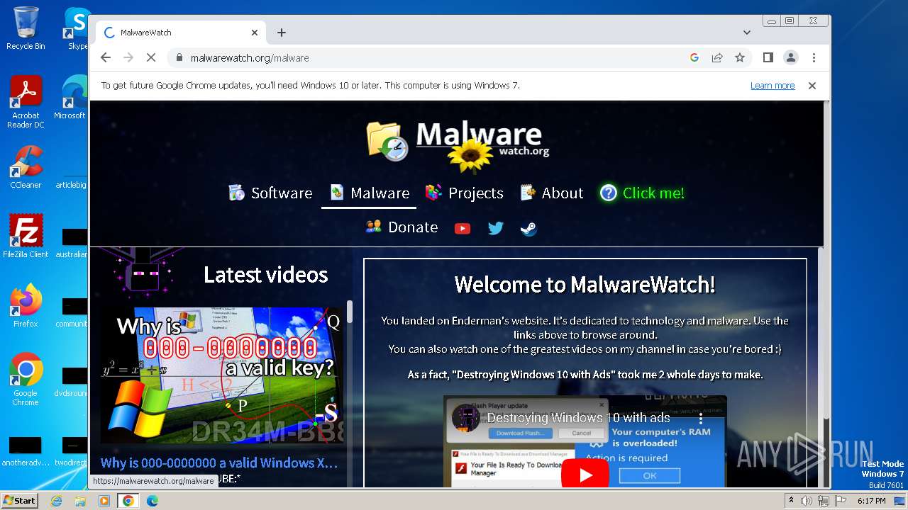Open the Donate link
Screen dimensions: 908x510
(x=402, y=227)
